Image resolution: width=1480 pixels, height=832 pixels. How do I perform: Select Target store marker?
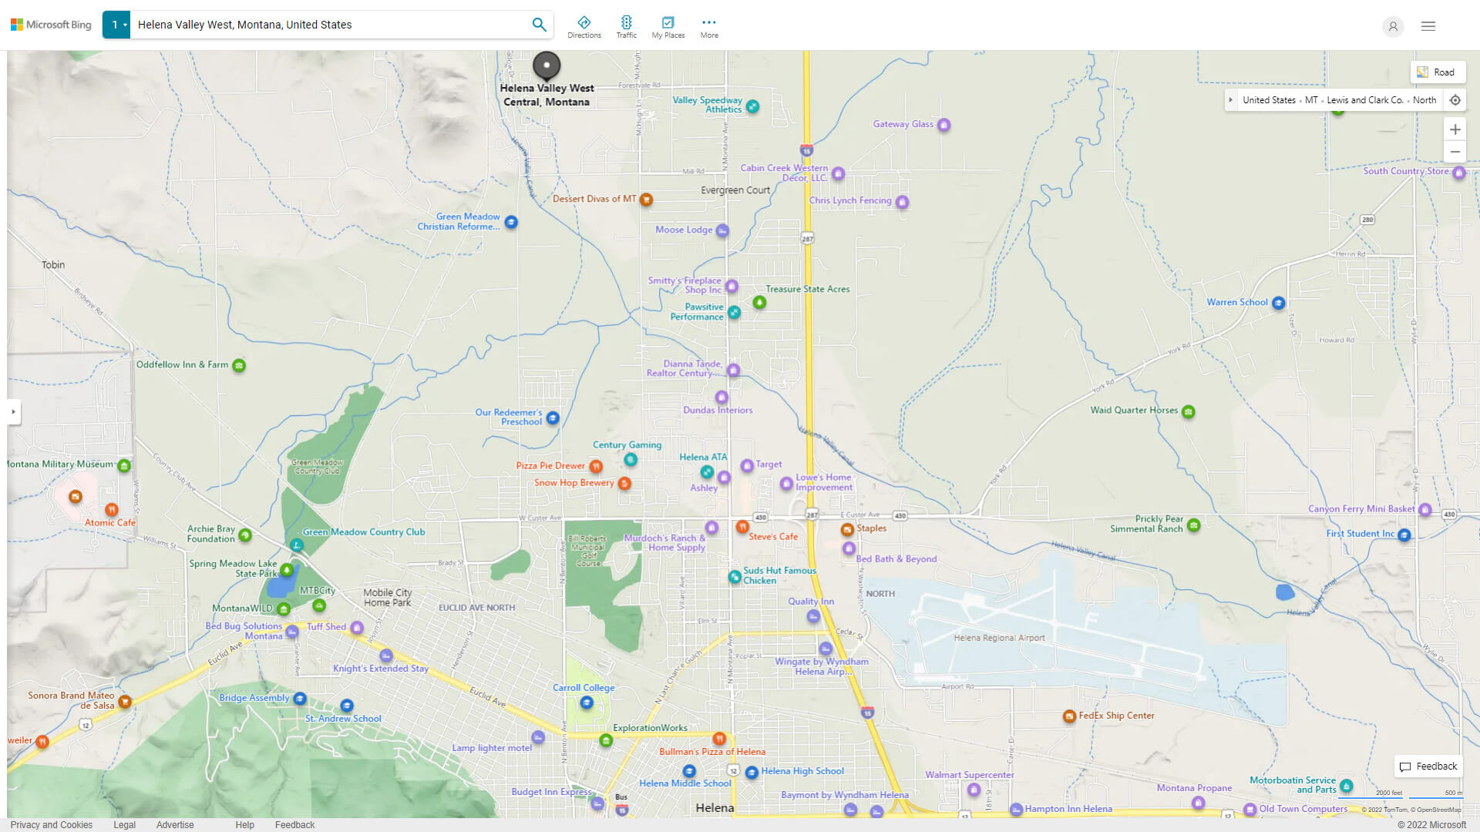[x=746, y=465]
